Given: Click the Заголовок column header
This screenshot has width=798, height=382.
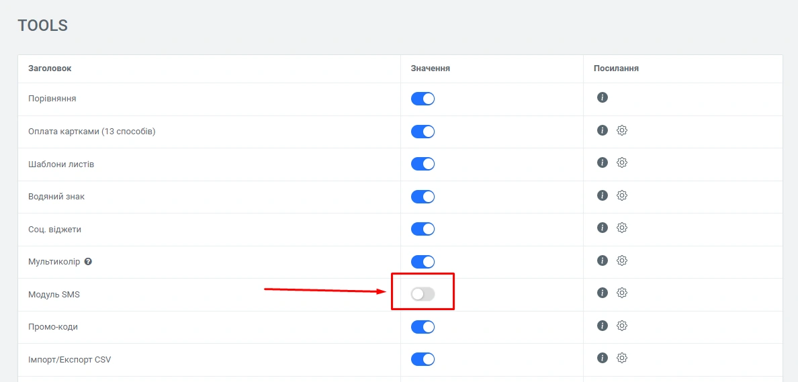Looking at the screenshot, I should [50, 68].
